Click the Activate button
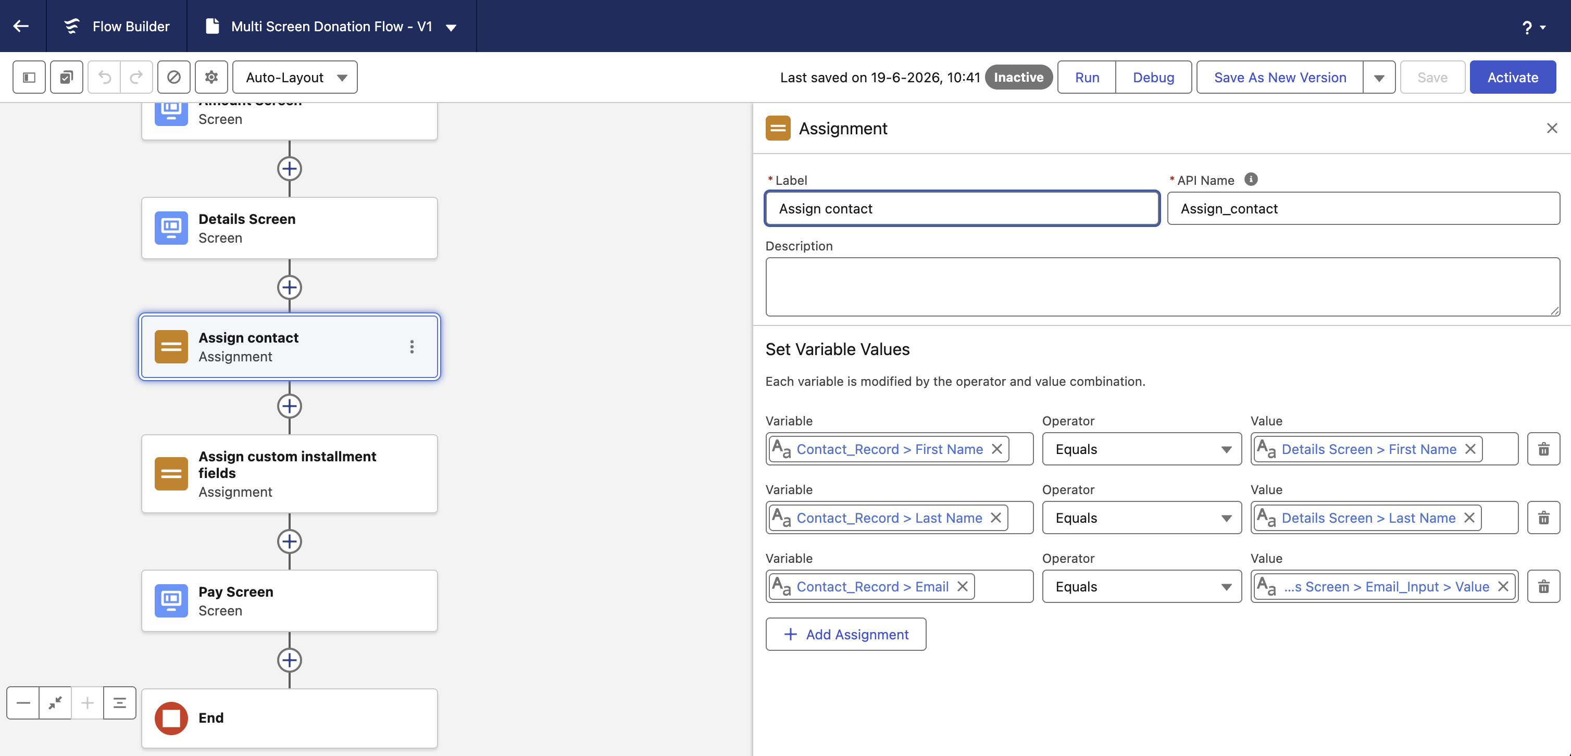 point(1513,78)
